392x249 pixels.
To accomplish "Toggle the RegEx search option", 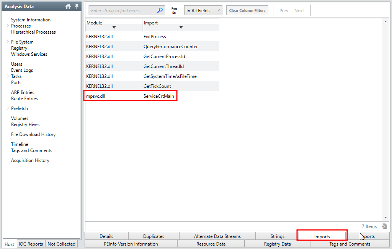I will 174,11.
